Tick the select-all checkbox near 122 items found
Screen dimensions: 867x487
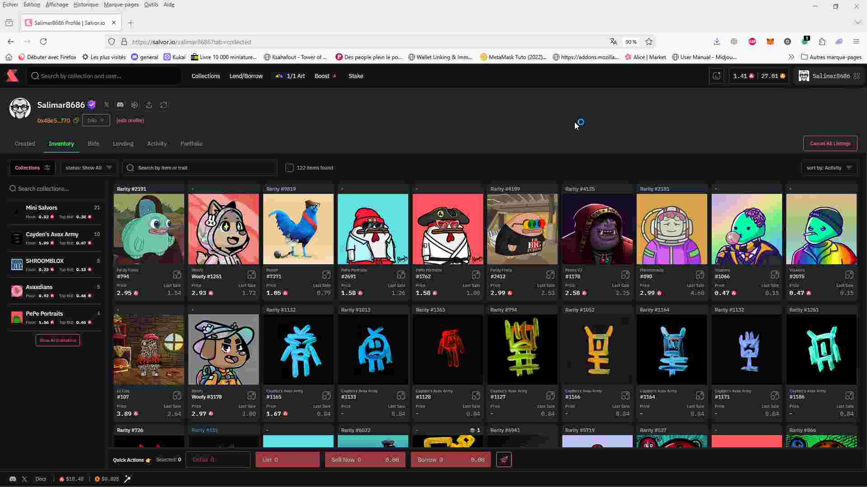pyautogui.click(x=289, y=168)
